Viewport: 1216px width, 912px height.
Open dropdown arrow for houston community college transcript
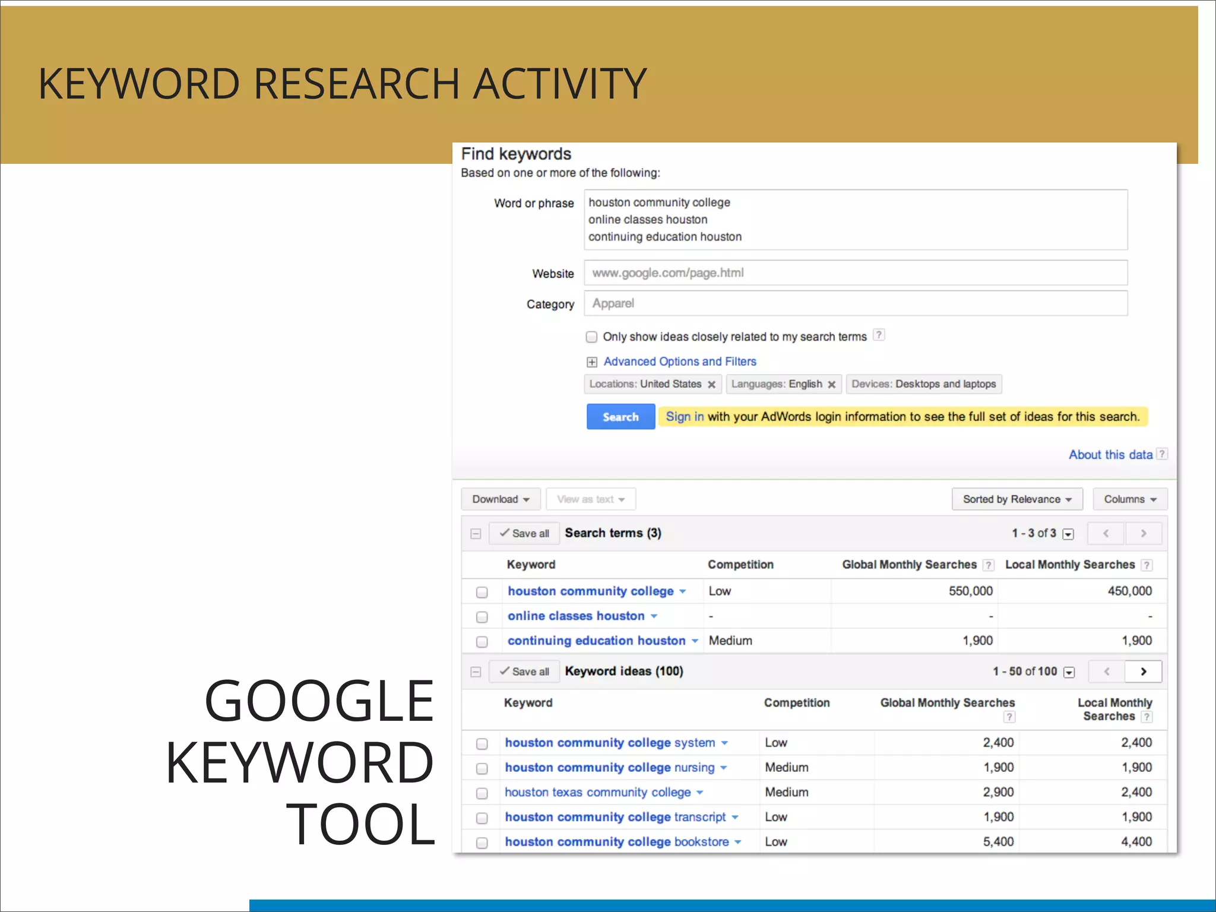[x=735, y=818]
